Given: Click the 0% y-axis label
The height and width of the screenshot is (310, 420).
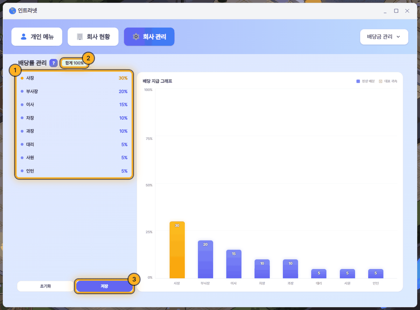Looking at the screenshot, I should [149, 278].
